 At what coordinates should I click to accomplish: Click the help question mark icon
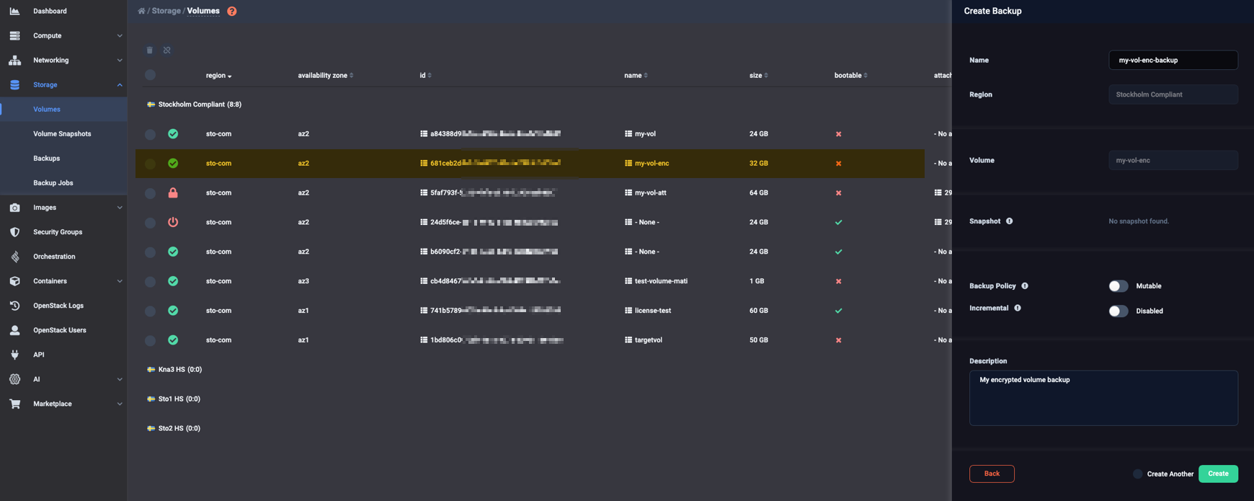pyautogui.click(x=231, y=11)
